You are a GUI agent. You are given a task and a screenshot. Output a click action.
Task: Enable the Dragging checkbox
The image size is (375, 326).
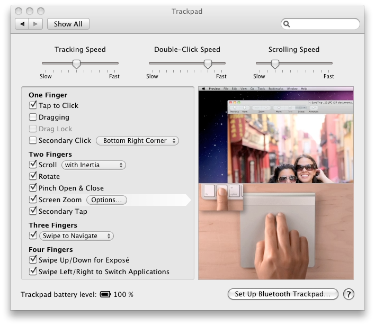33,117
